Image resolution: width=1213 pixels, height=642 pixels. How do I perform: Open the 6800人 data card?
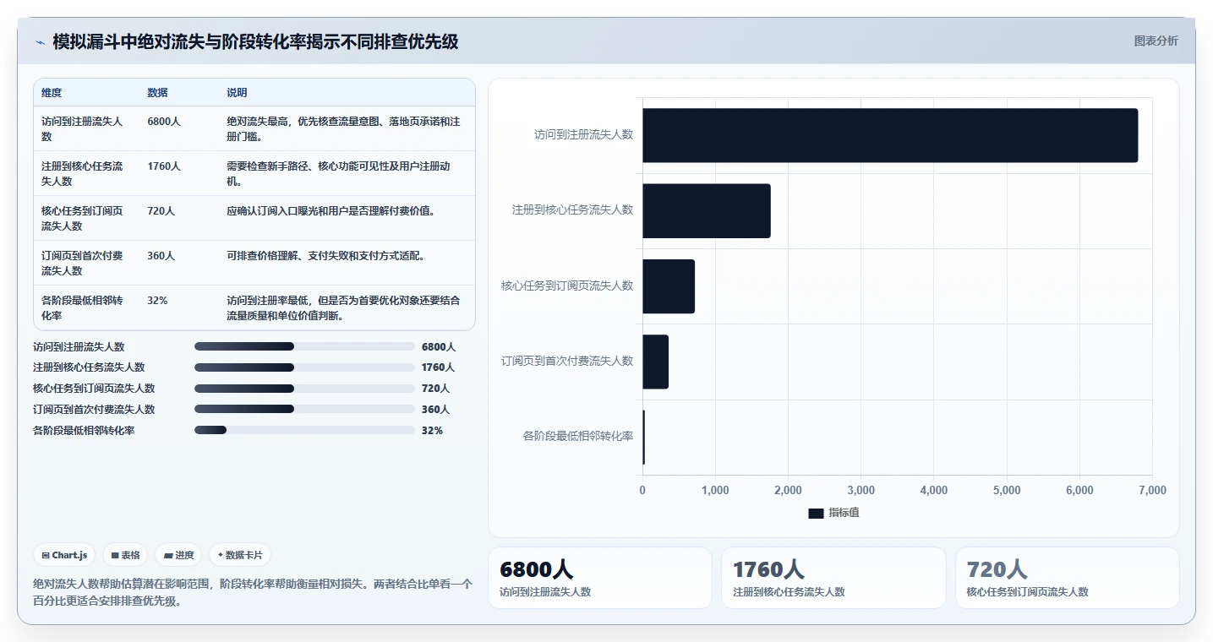pos(600,578)
